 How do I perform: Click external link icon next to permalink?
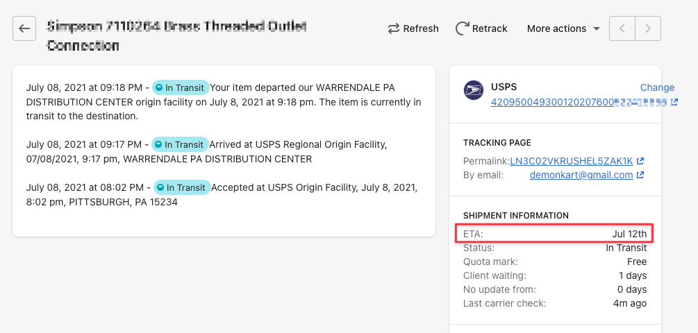640,160
